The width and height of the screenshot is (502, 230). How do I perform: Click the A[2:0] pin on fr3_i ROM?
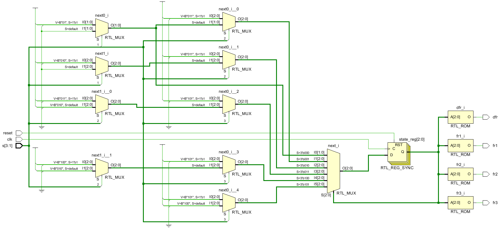(x=455, y=203)
